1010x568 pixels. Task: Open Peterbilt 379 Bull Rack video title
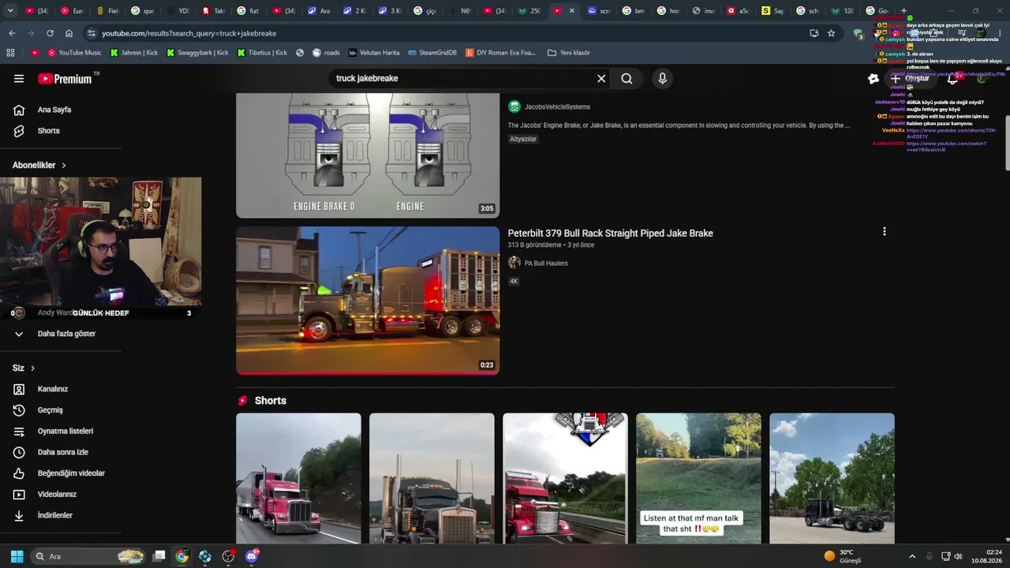pyautogui.click(x=611, y=234)
